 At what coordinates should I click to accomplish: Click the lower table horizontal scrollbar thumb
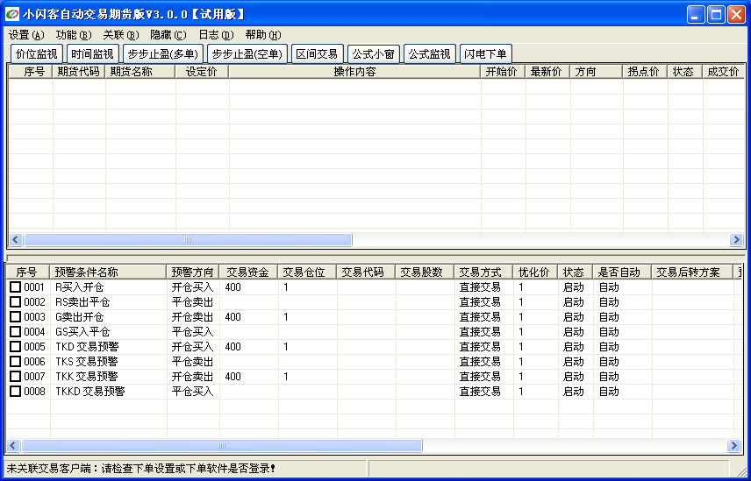221,446
